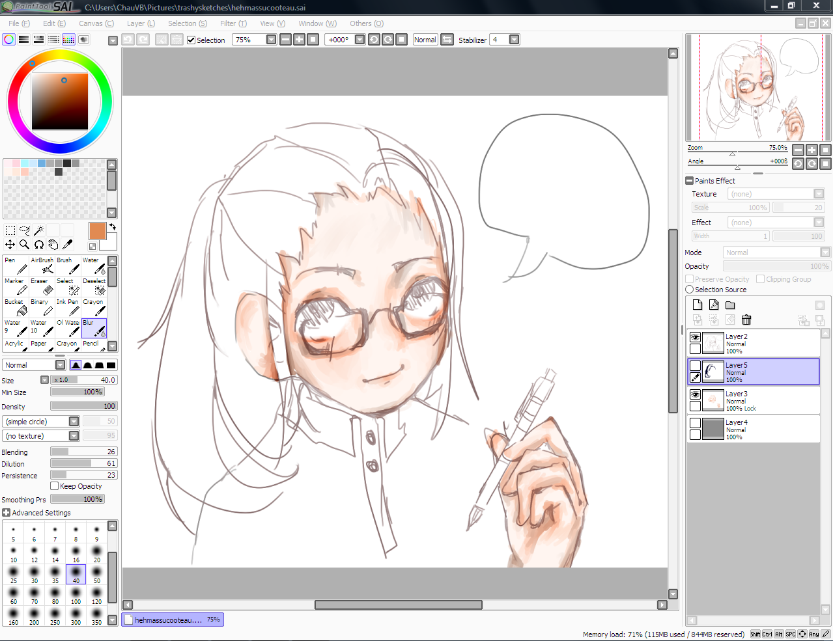This screenshot has height=641, width=833.
Task: Open the Texture dropdown in Paints Effect
Action: [819, 194]
